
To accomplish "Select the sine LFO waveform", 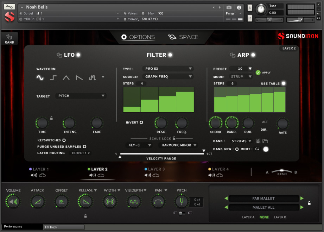I will click(x=40, y=78).
